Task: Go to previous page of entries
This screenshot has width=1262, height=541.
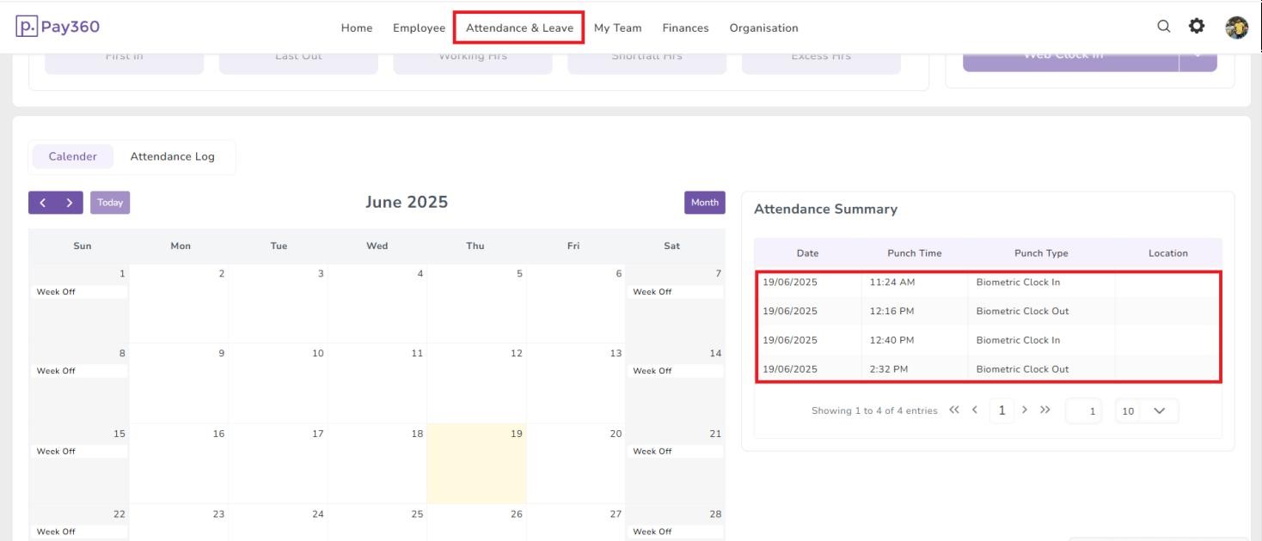Action: tap(975, 410)
